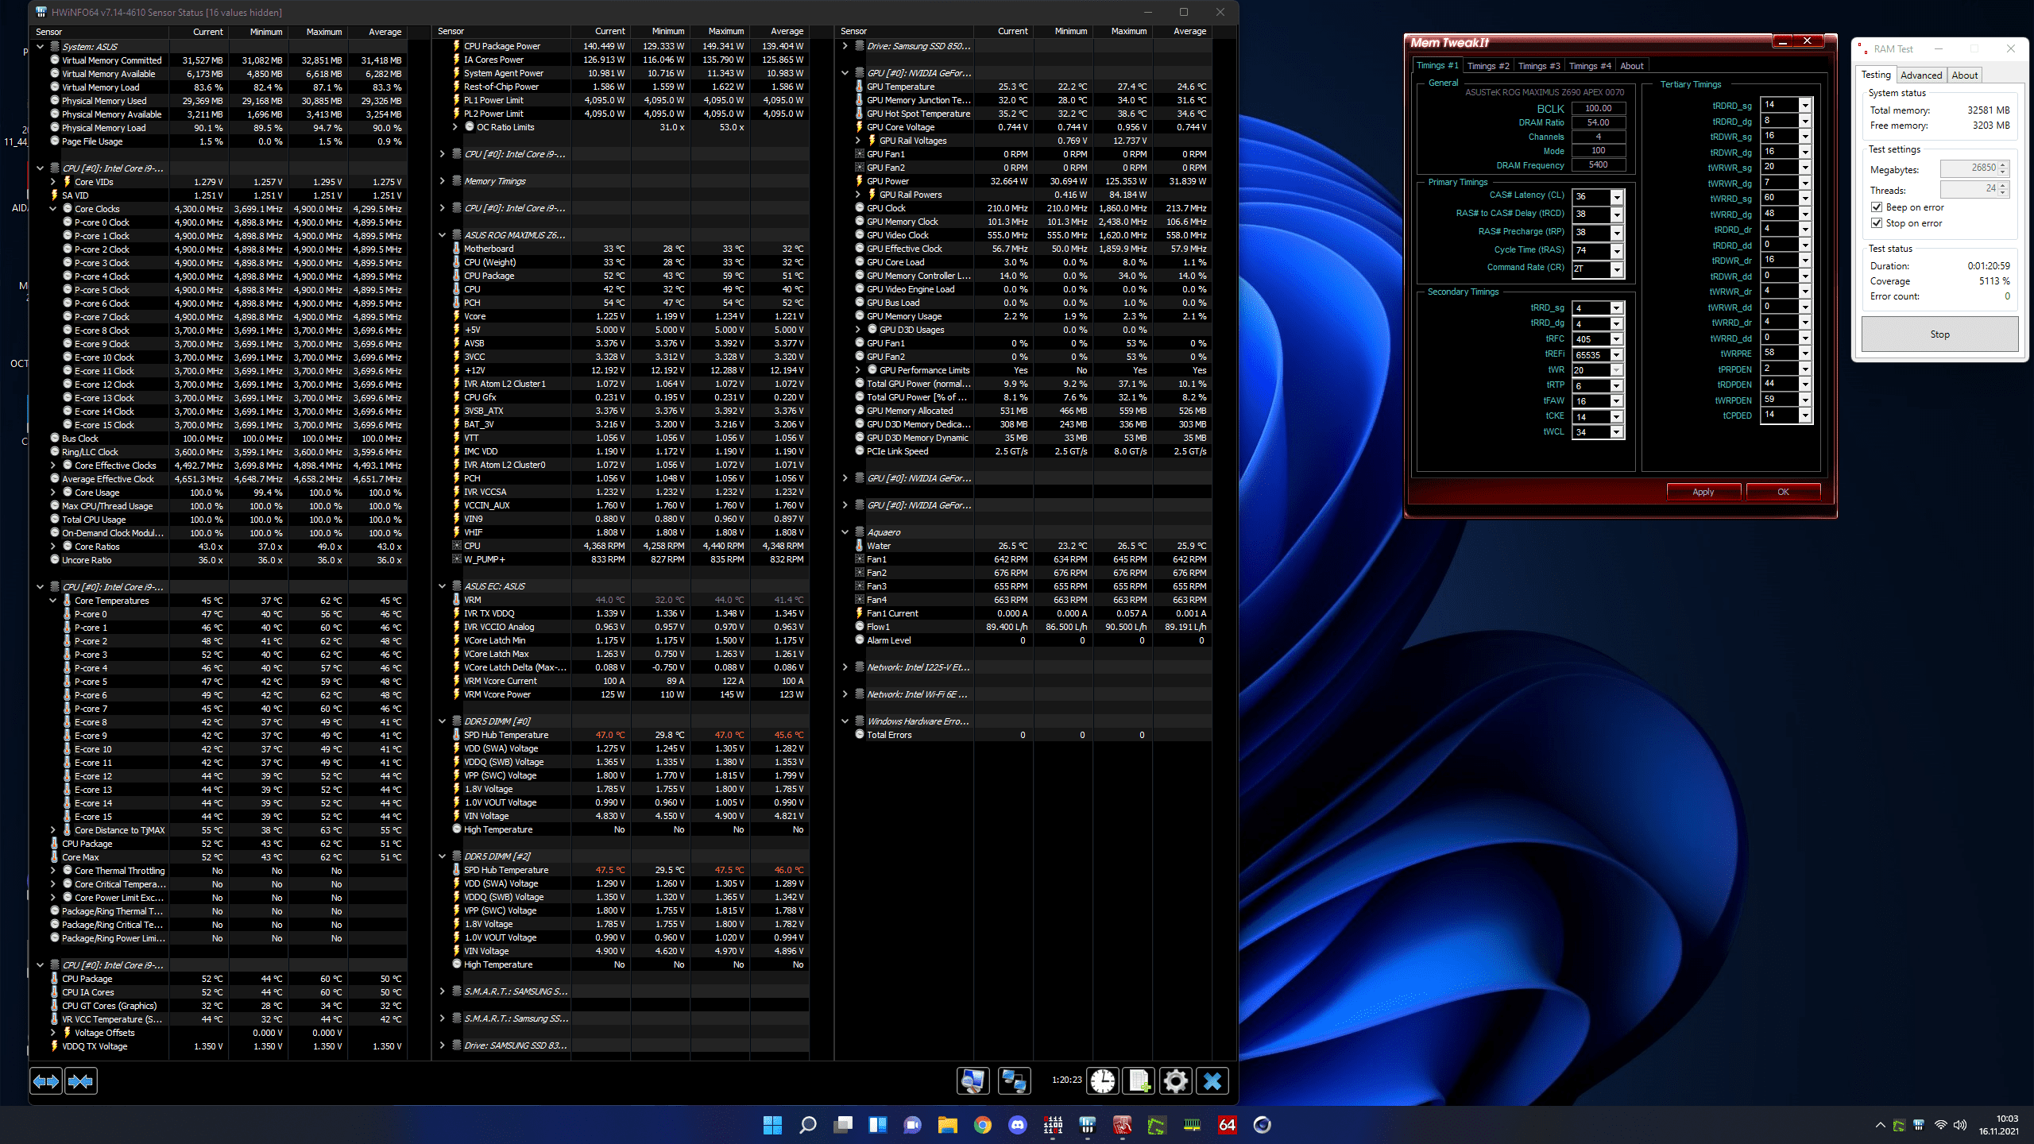This screenshot has height=1144, width=2034.
Task: Switch to HWiNFO64 in the taskbar
Action: [x=1088, y=1125]
